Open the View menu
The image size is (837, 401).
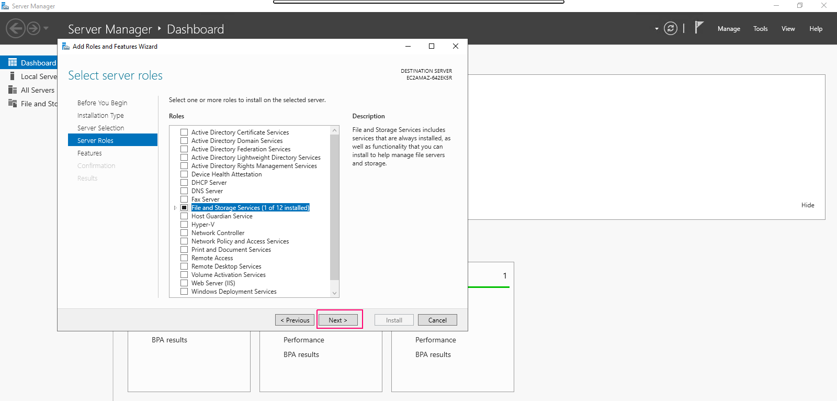pyautogui.click(x=788, y=29)
